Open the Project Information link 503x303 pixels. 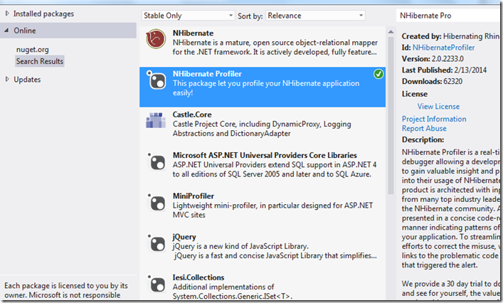coord(434,119)
